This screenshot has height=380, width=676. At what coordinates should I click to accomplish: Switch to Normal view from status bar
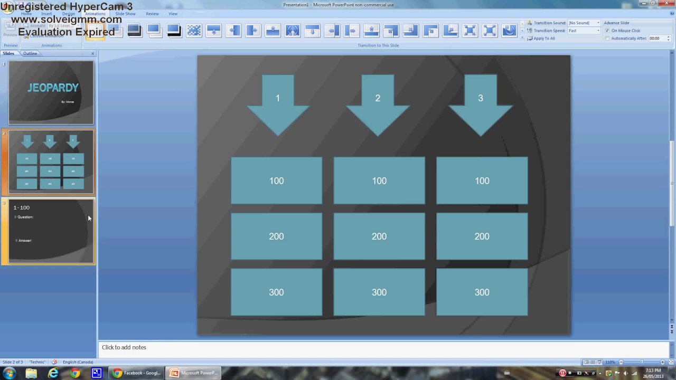tap(586, 362)
